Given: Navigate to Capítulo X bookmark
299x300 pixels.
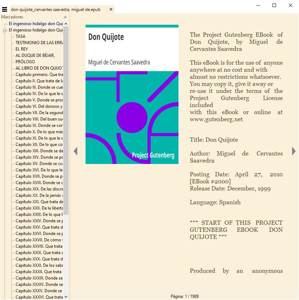Looking at the screenshot, I should coord(39,132).
